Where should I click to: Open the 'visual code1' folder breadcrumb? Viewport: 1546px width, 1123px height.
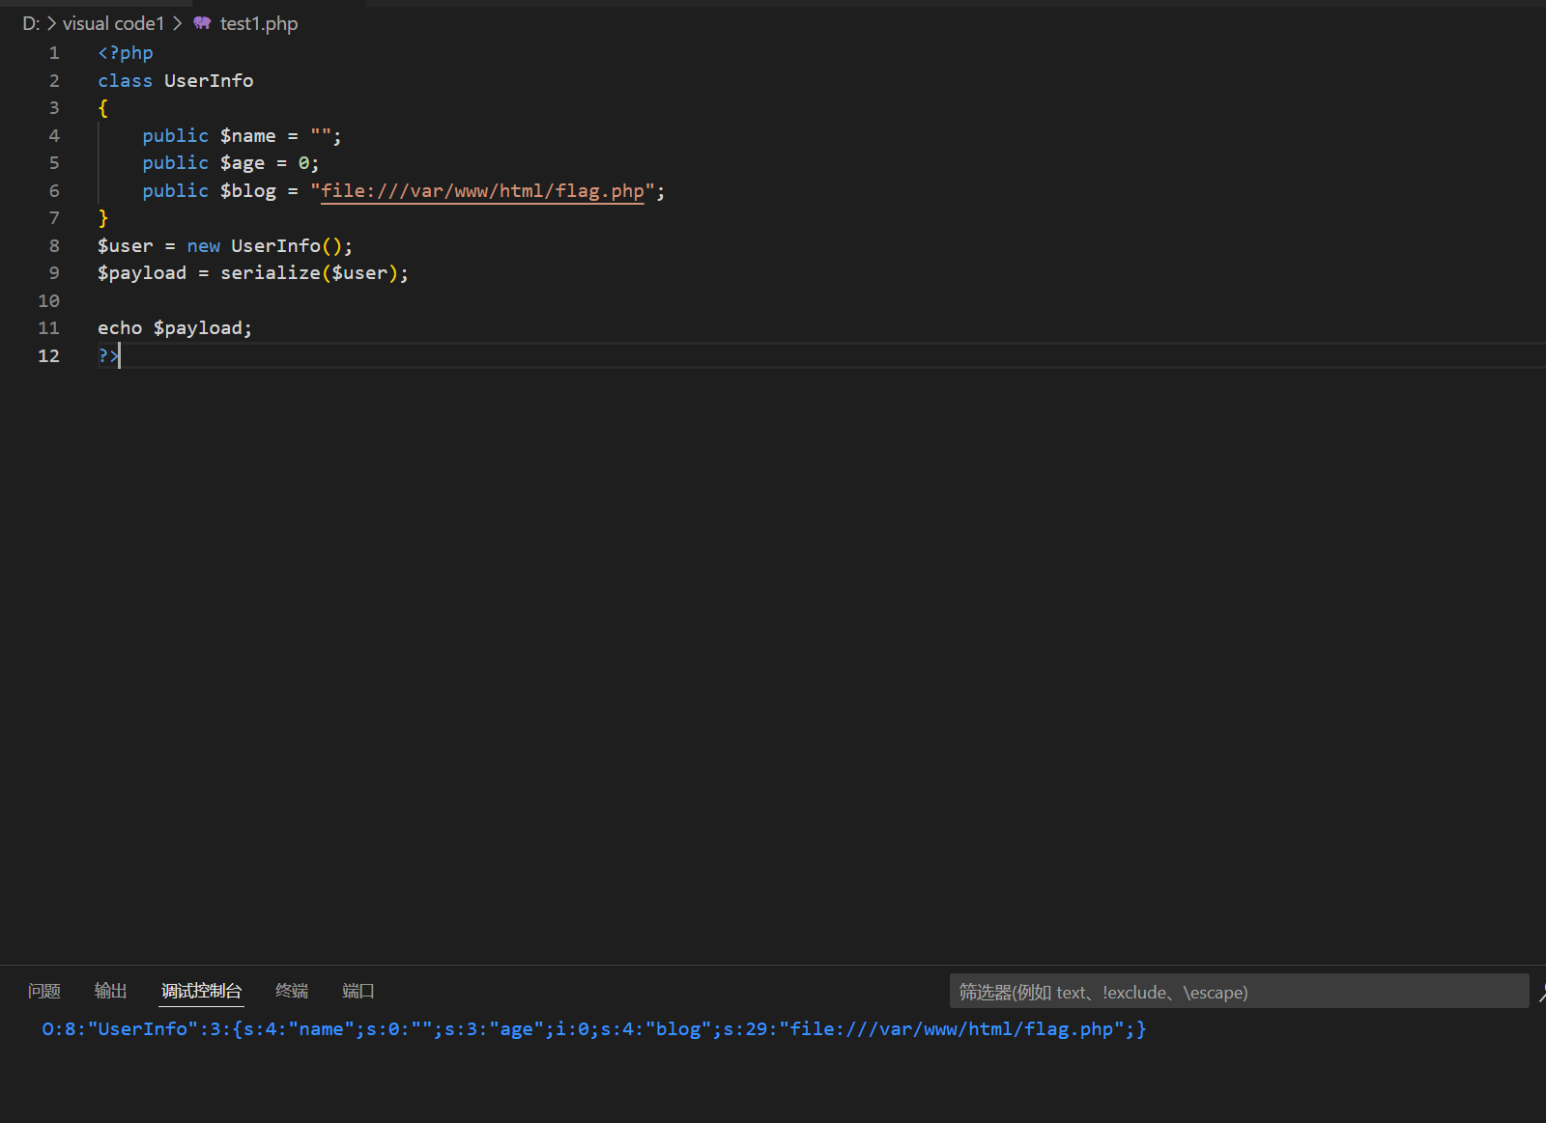coord(114,23)
